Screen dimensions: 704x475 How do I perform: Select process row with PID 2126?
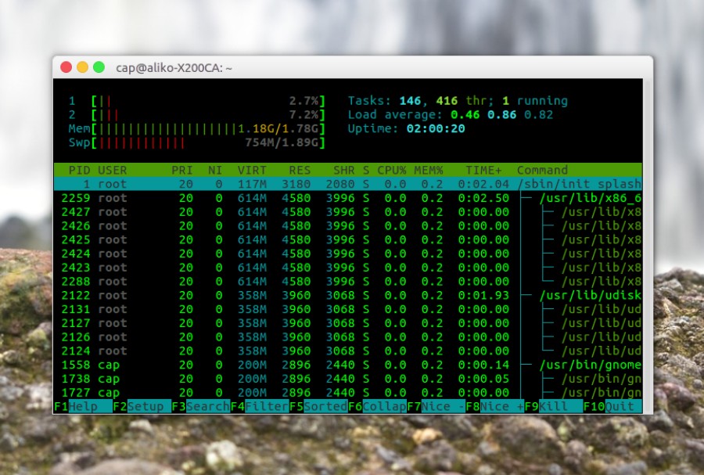(348, 337)
